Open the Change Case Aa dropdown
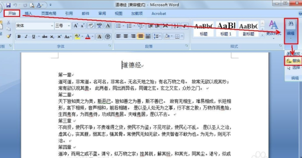The image size is (302, 158). coord(68,37)
